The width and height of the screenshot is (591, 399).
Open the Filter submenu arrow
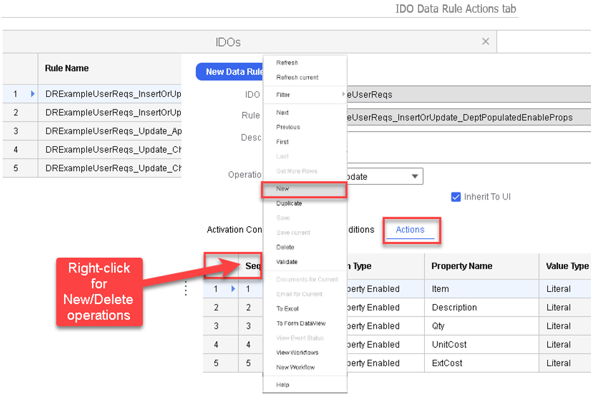click(x=343, y=94)
